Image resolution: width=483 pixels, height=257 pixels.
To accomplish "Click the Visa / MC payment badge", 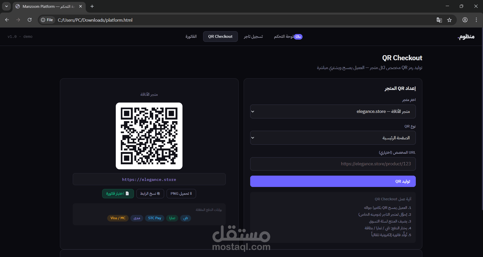I will point(118,218).
